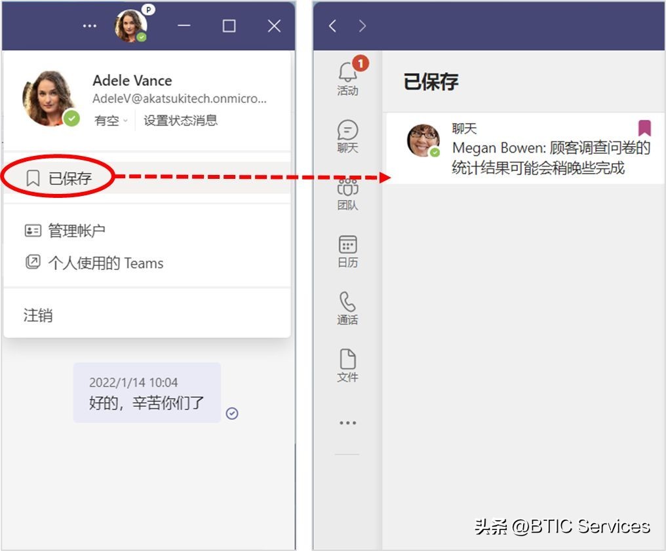Open the 文件 (Files) section

pyautogui.click(x=347, y=362)
